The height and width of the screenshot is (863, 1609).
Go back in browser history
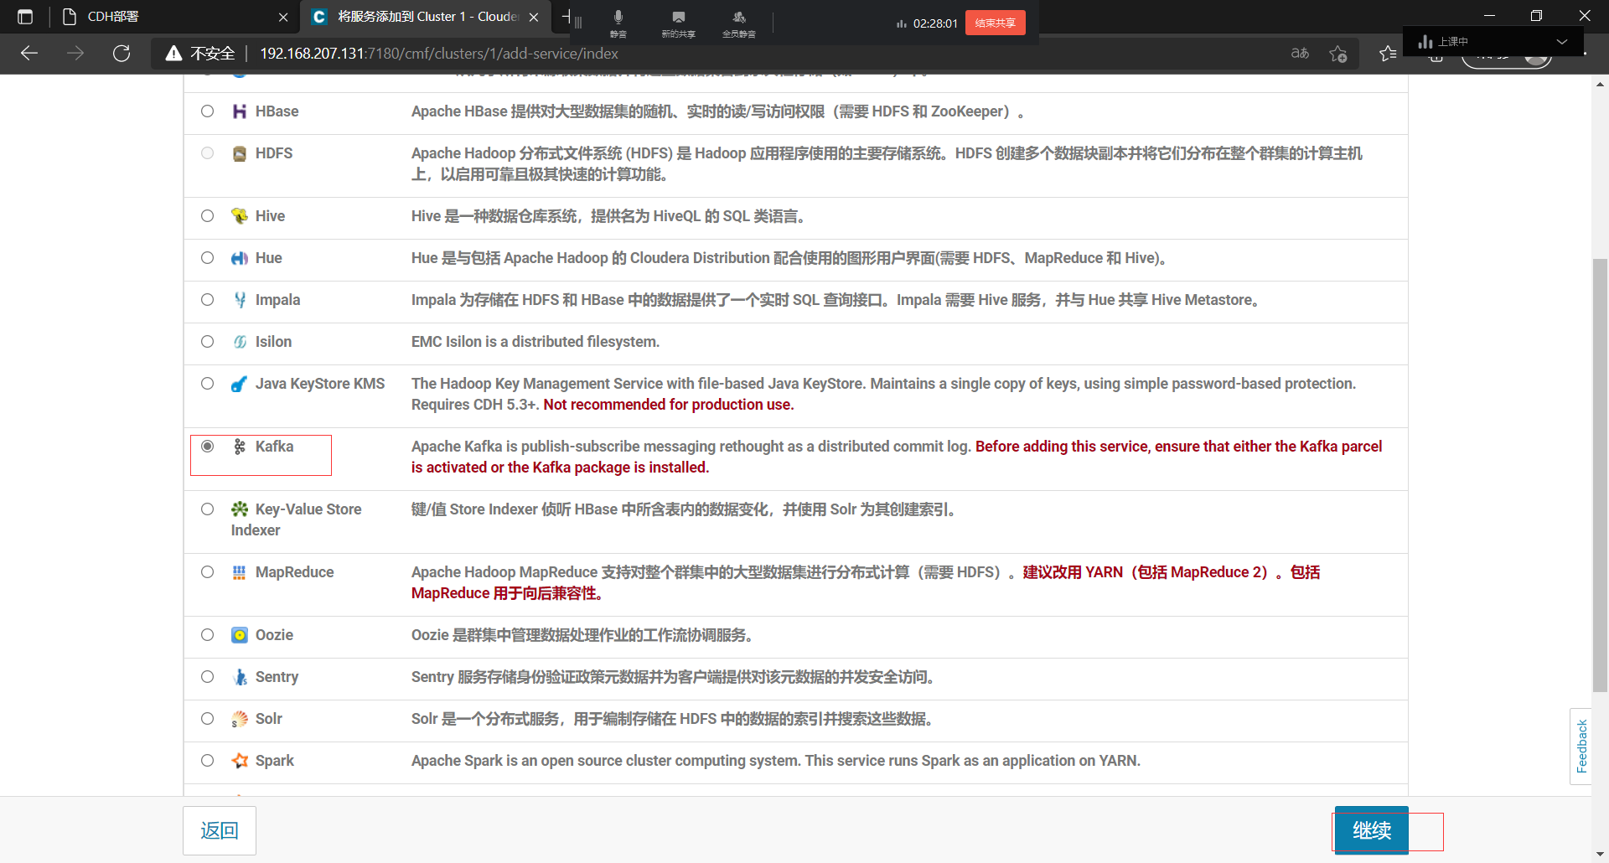(x=29, y=54)
